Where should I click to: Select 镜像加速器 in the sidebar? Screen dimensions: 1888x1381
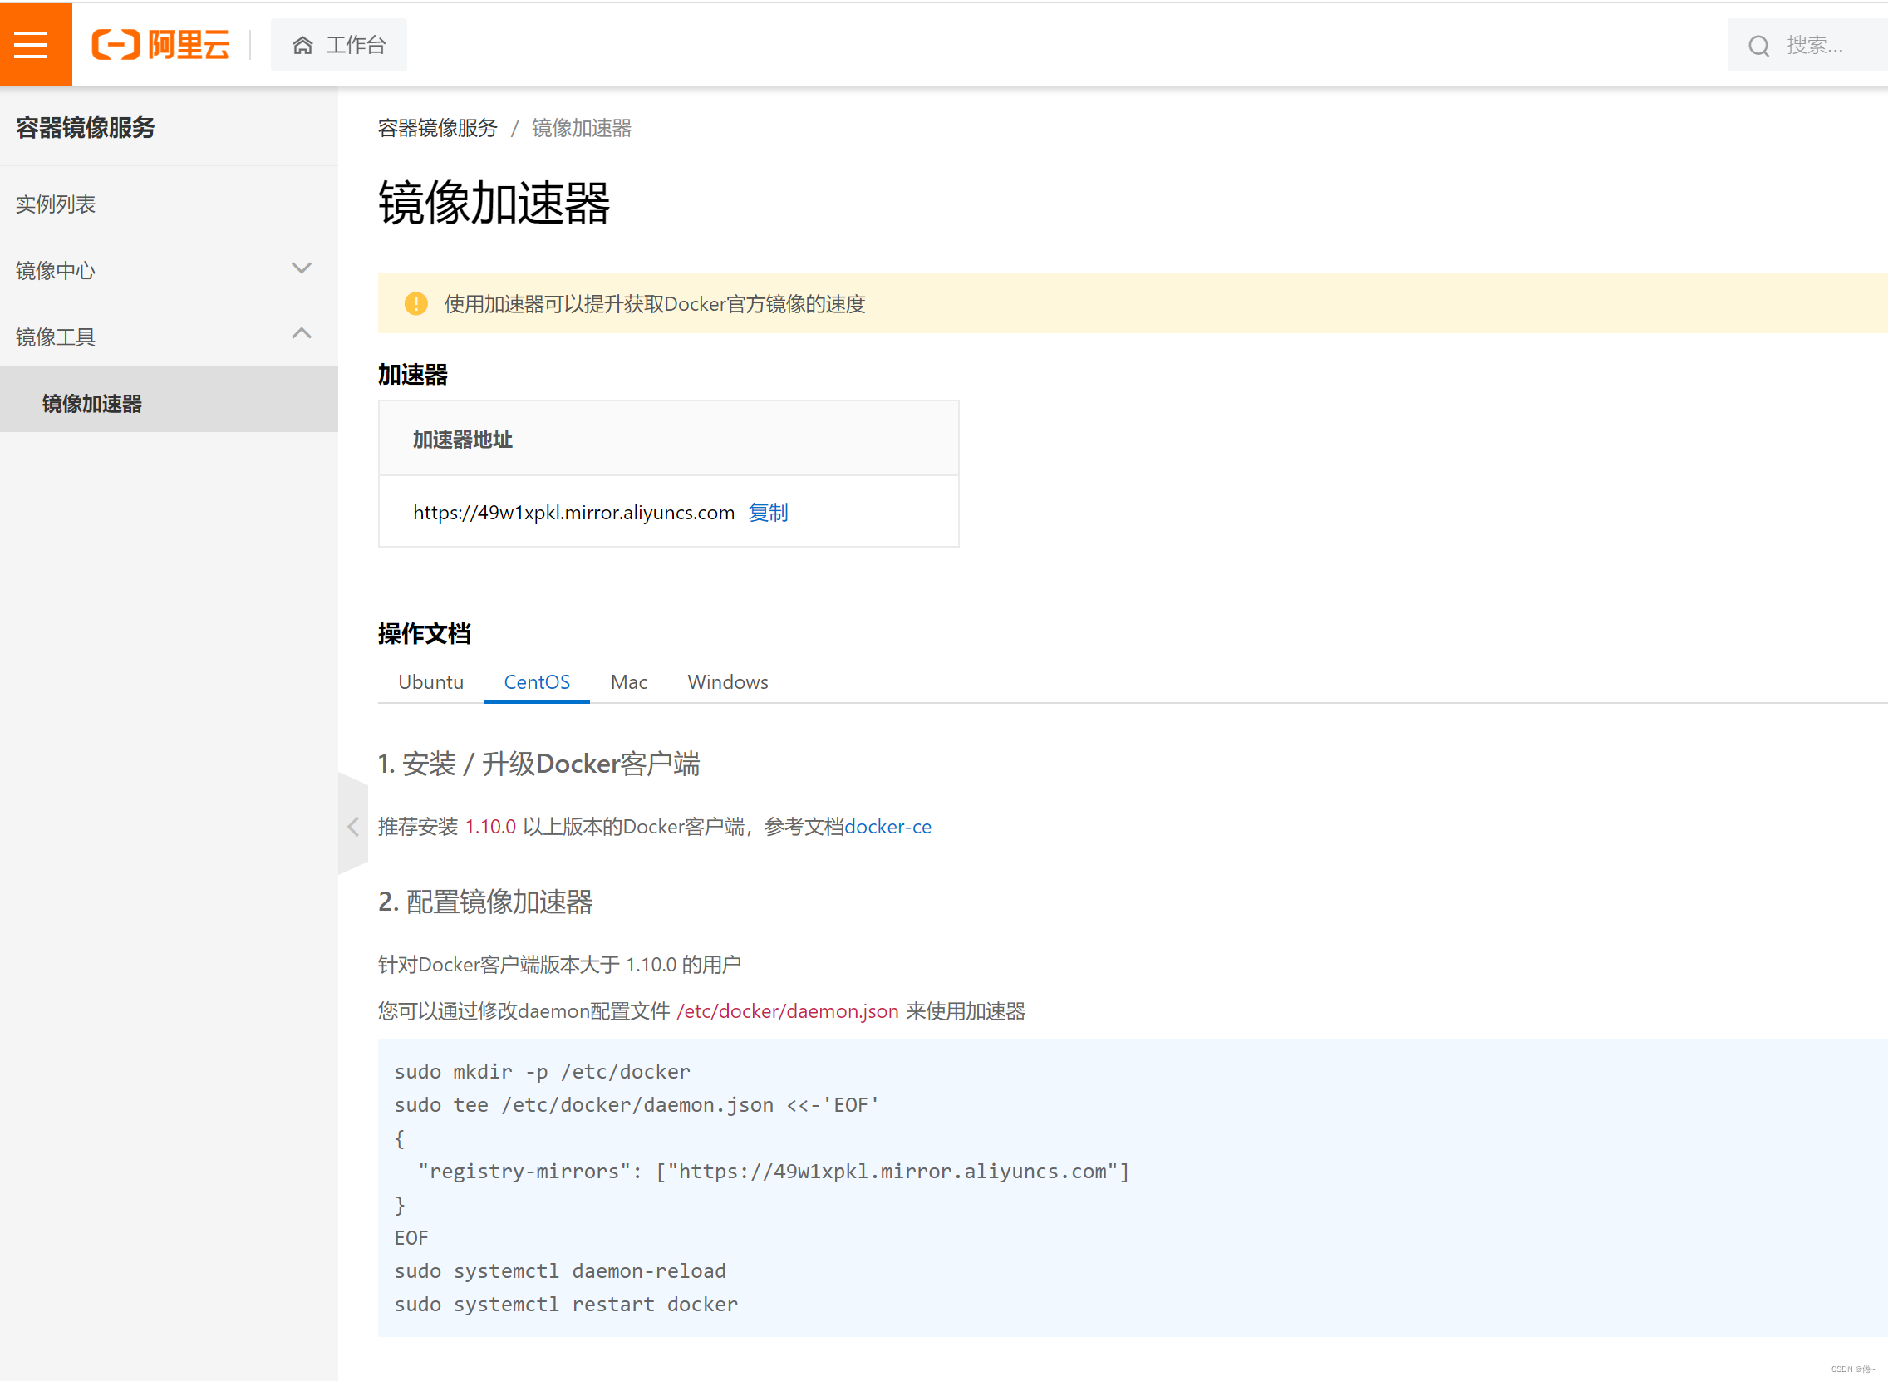click(169, 400)
